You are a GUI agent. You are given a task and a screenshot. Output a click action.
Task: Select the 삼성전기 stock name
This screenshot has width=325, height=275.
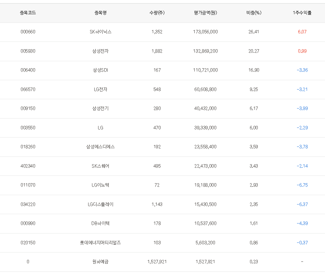point(100,109)
